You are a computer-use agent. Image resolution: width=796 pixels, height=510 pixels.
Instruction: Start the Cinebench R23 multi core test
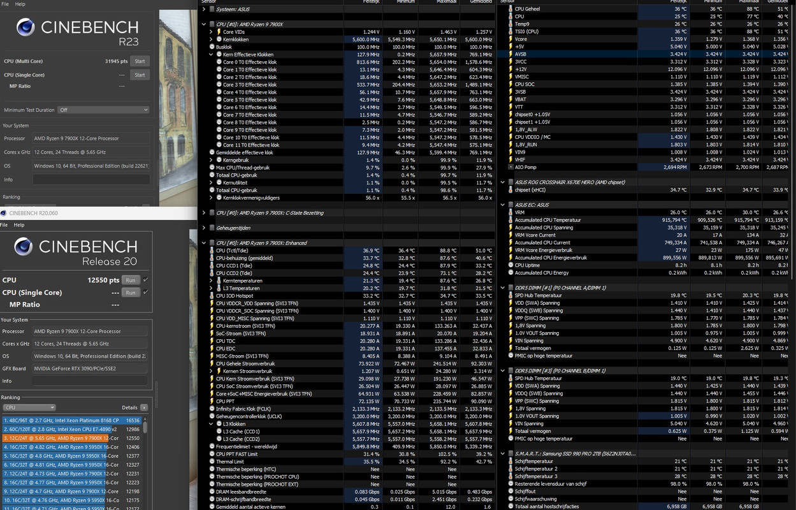140,61
